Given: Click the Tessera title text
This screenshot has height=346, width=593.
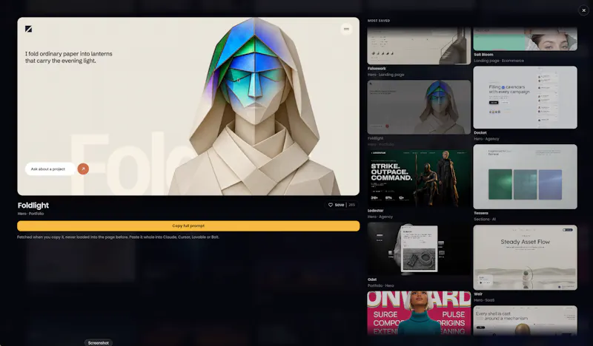Looking at the screenshot, I should [481, 213].
